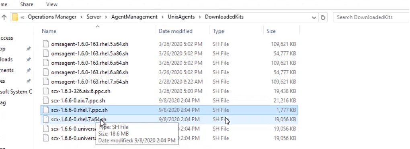Open the address bar history dropdown arrow
The image size is (410, 149).
coord(314,18)
